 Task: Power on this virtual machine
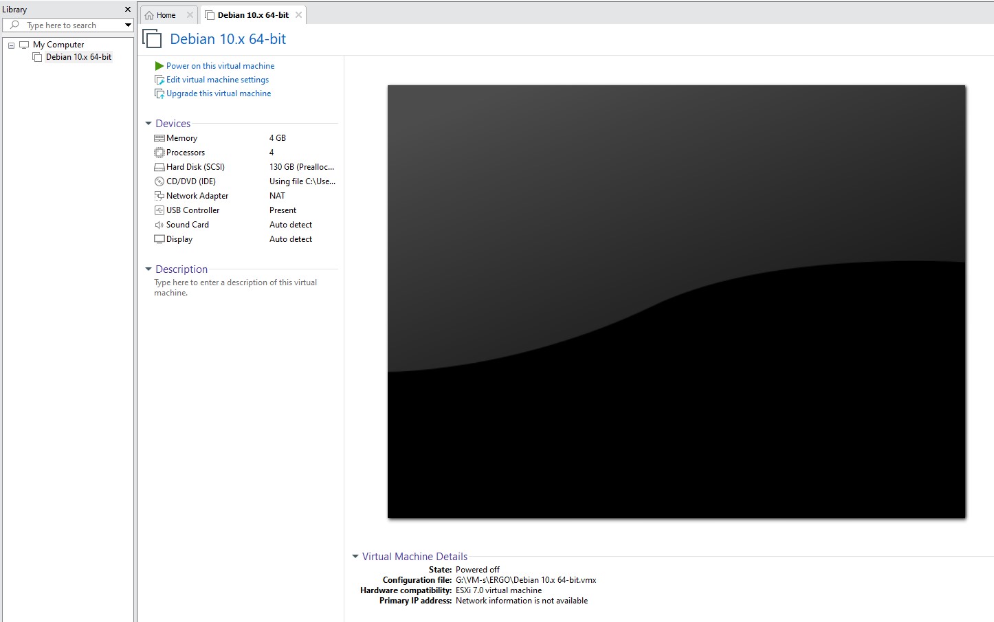[x=220, y=66]
